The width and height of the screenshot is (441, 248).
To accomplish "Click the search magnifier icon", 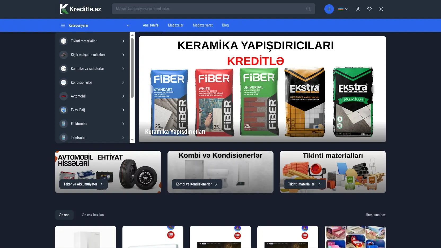I will [308, 9].
